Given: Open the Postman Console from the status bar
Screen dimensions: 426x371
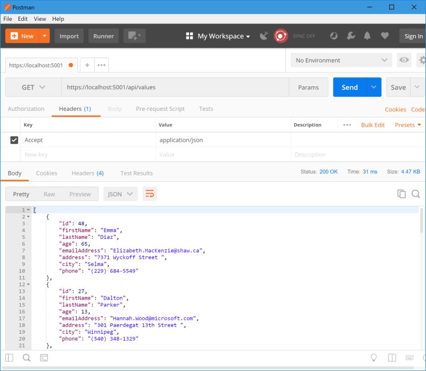Looking at the screenshot, I should click(44, 358).
